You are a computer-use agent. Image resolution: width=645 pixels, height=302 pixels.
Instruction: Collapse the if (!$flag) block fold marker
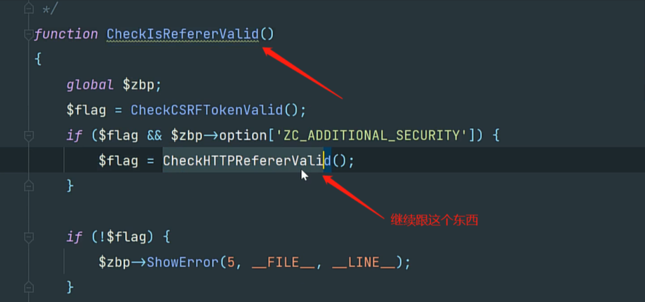(29, 236)
